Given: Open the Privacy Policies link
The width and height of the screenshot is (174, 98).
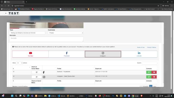Looking at the screenshot, I should tap(151, 47).
